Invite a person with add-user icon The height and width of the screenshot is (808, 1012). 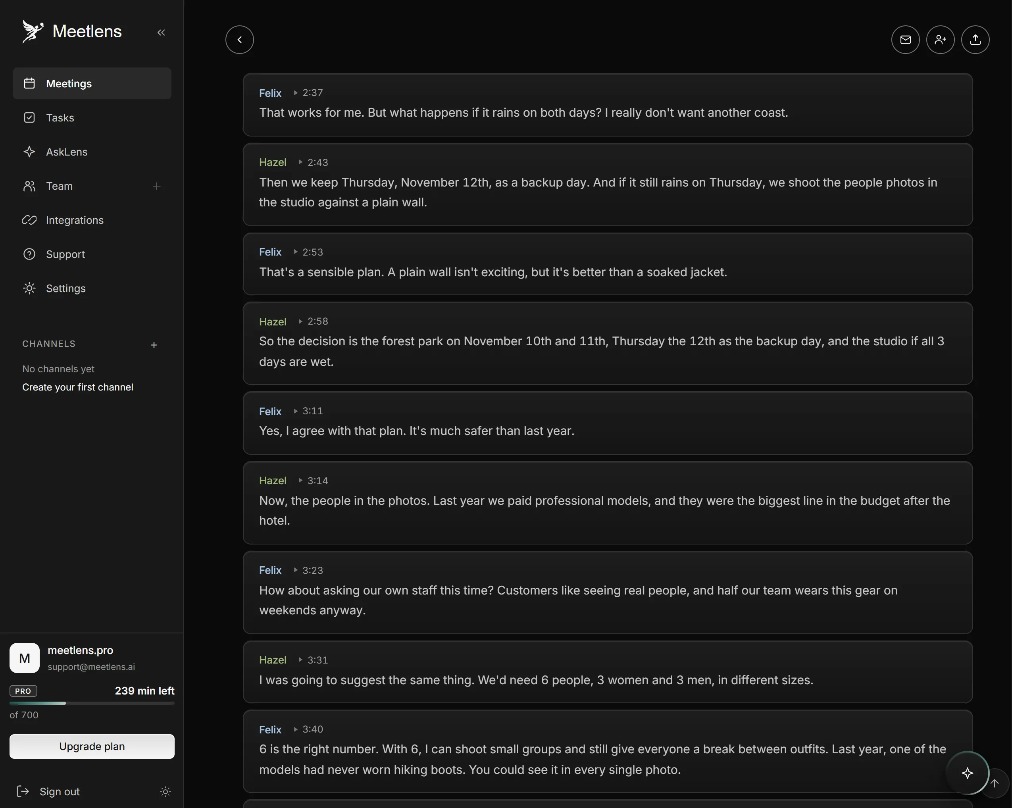(x=940, y=39)
